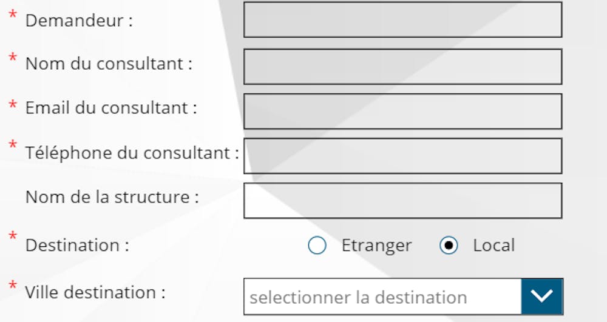This screenshot has height=322, width=607.
Task: Open the 'selectionner la destination' combo box
Action: [382, 297]
